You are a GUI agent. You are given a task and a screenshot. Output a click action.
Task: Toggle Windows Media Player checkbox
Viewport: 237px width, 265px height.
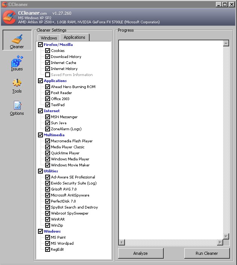[47, 159]
